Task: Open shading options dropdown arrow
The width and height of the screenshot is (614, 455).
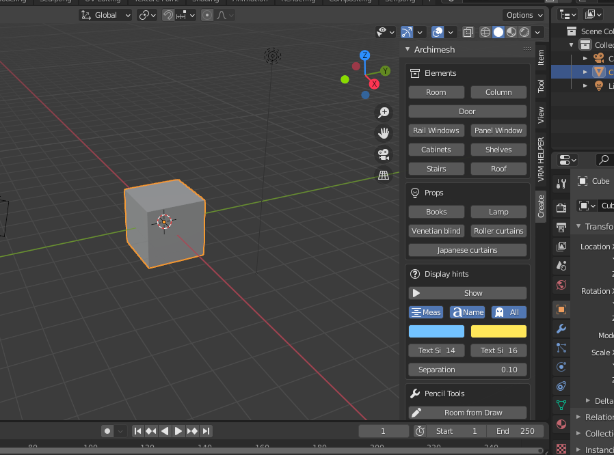Action: click(537, 32)
